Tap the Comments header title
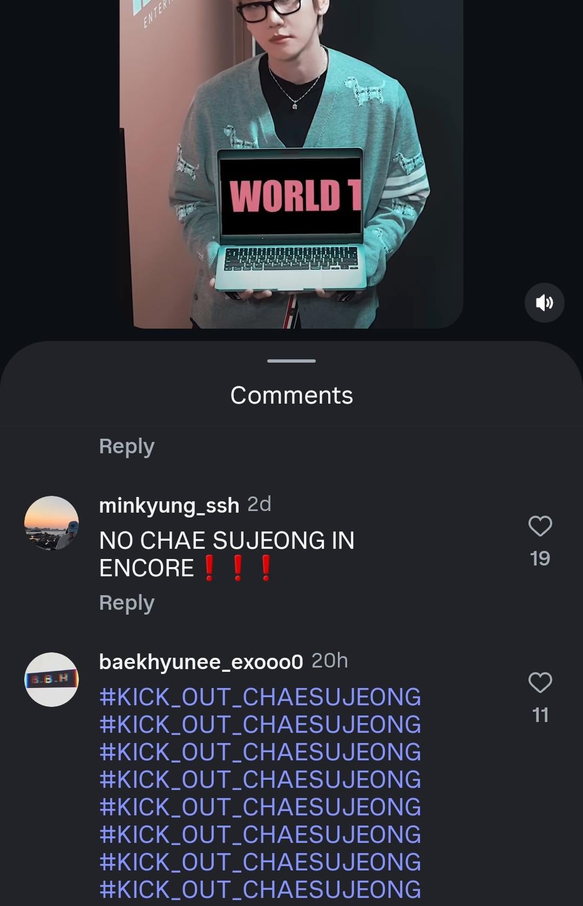The width and height of the screenshot is (583, 906). [291, 396]
